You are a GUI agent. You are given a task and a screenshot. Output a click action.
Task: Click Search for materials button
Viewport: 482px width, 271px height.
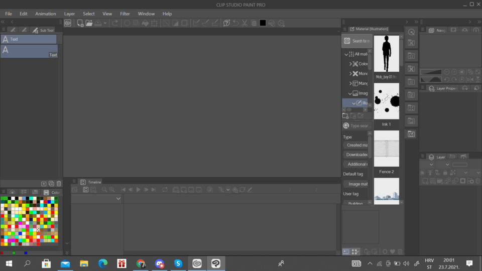[357, 41]
